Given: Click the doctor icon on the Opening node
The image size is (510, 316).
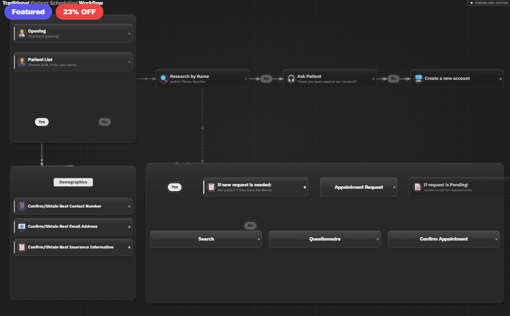Looking at the screenshot, I should point(22,33).
